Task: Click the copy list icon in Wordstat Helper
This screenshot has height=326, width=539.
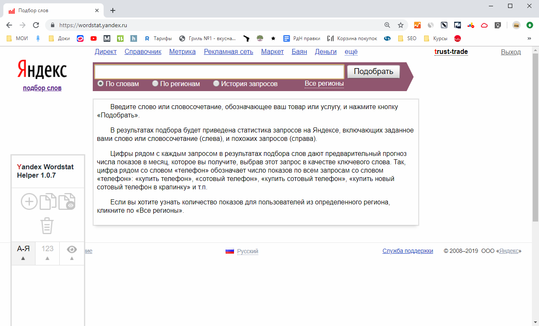Action: coord(48,201)
